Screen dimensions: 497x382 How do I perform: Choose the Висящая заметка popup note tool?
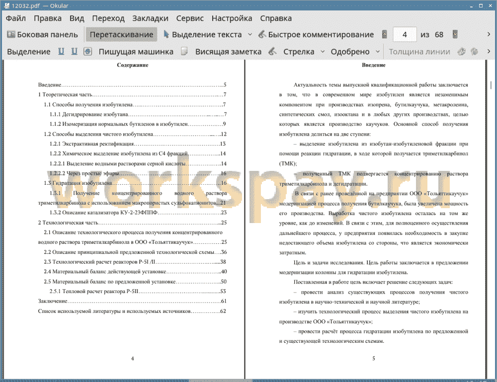[228, 52]
